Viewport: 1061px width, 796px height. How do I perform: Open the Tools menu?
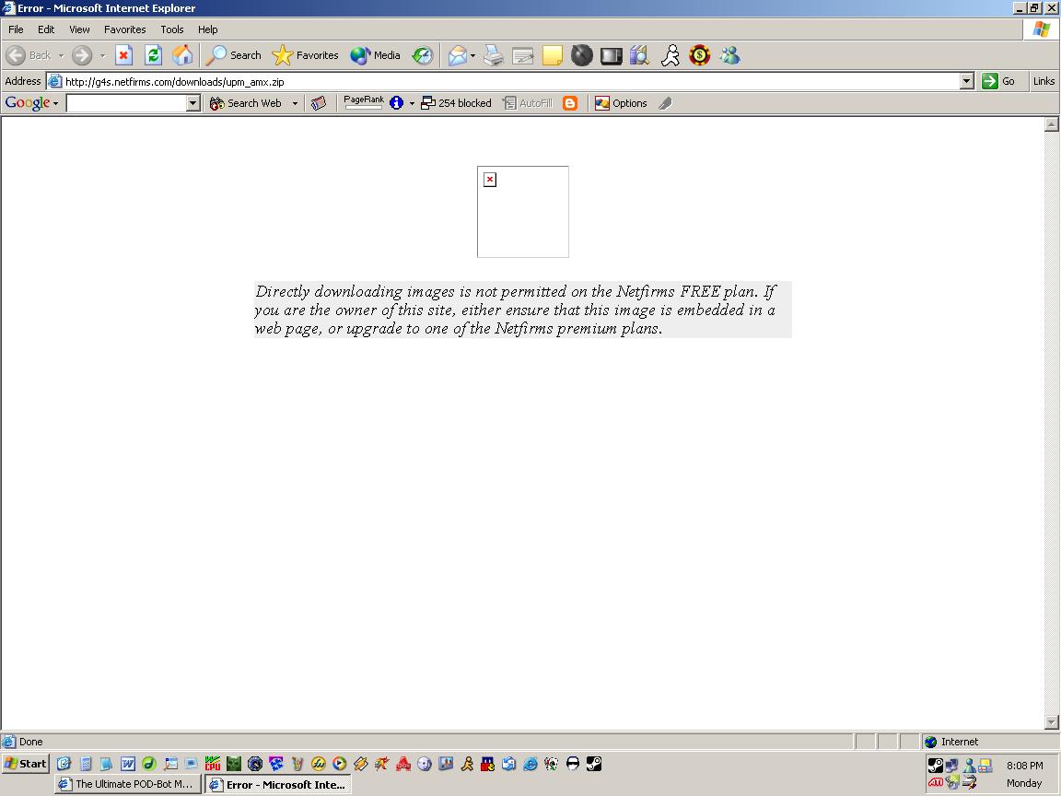pyautogui.click(x=171, y=29)
